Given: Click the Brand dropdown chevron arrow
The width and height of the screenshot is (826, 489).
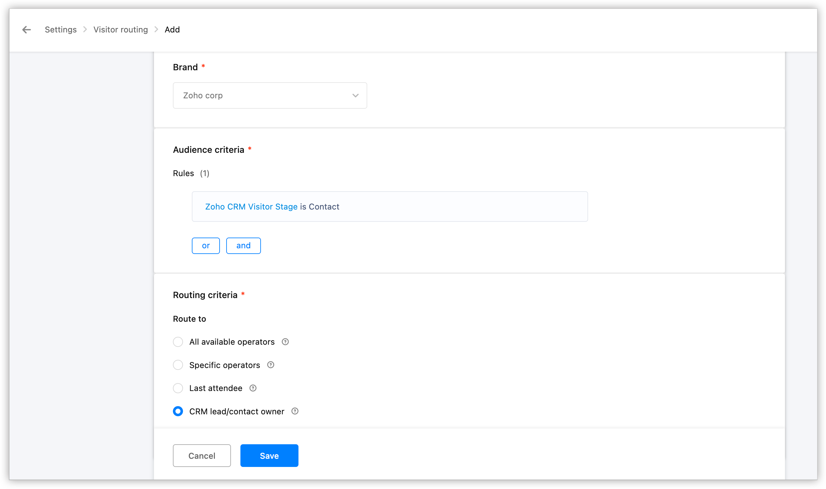Looking at the screenshot, I should (x=355, y=95).
